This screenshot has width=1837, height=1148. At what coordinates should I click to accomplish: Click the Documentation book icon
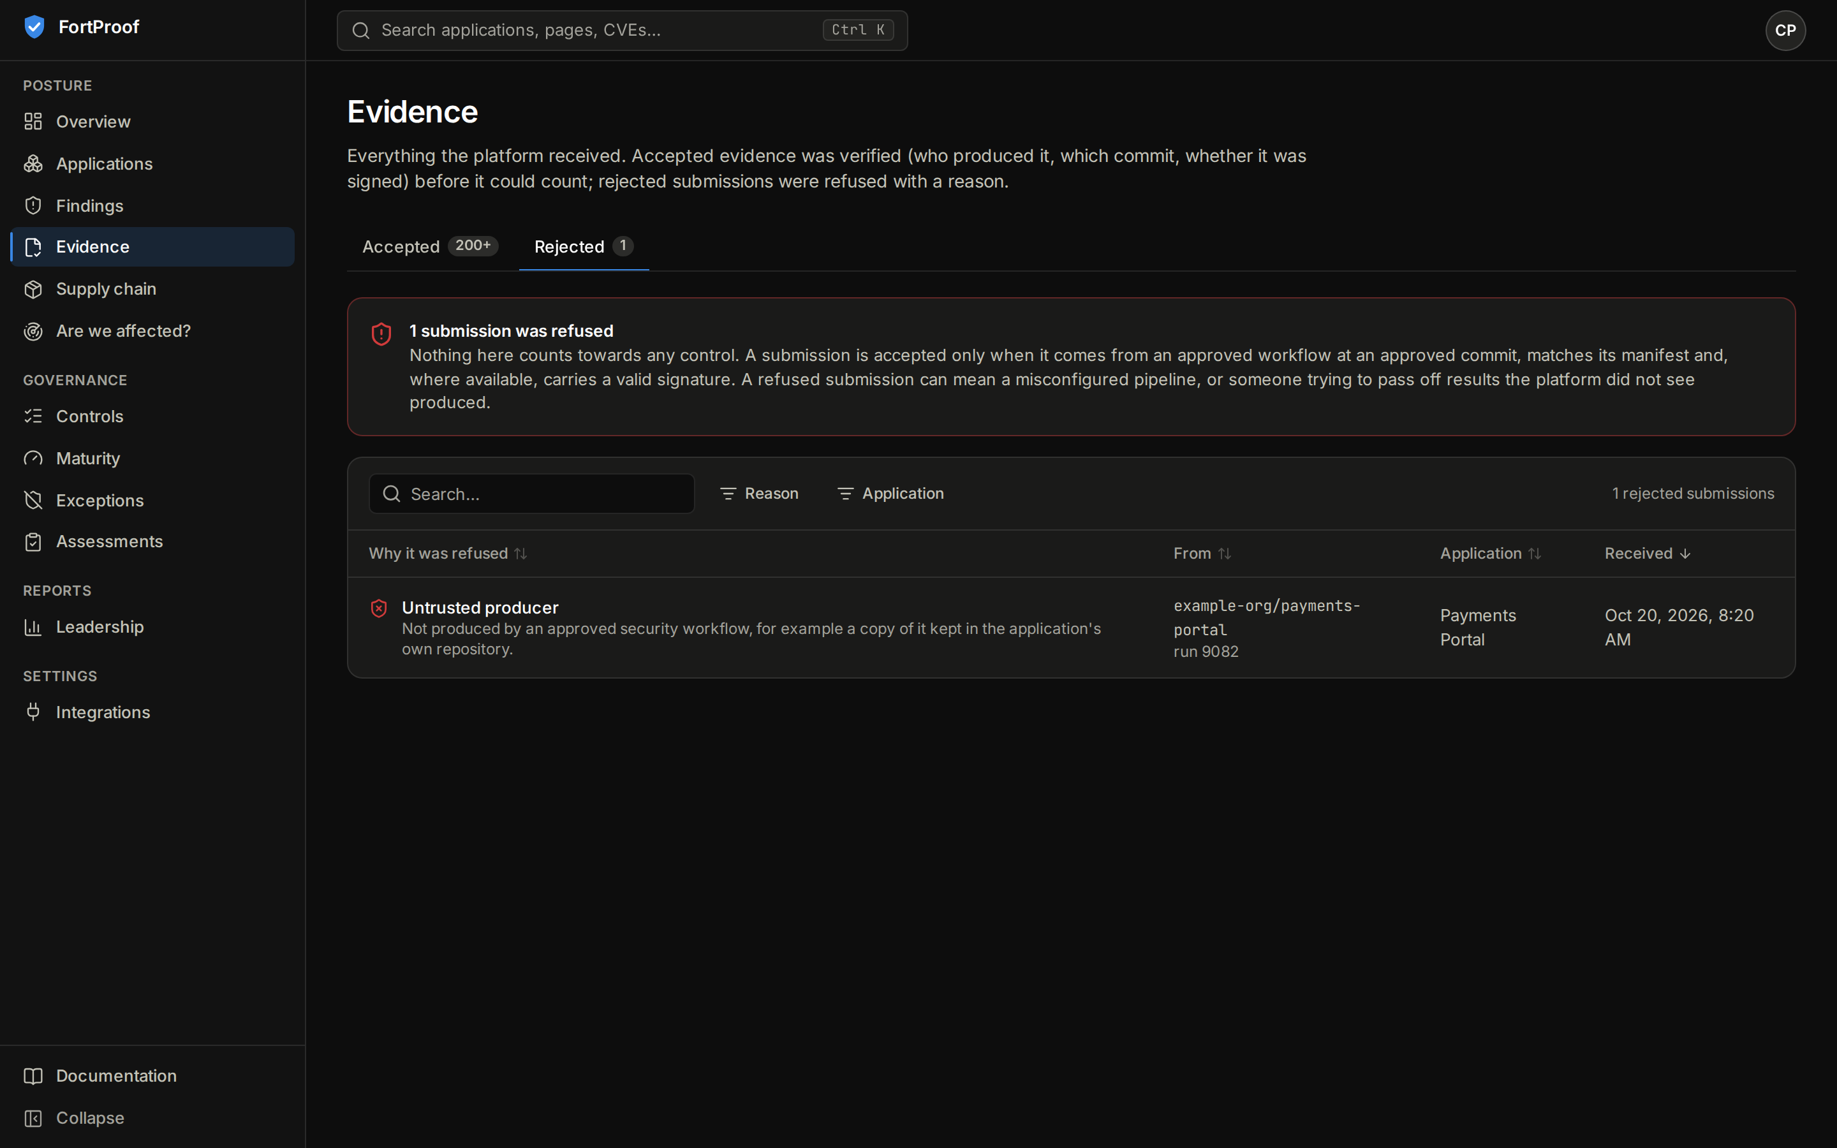pos(33,1076)
